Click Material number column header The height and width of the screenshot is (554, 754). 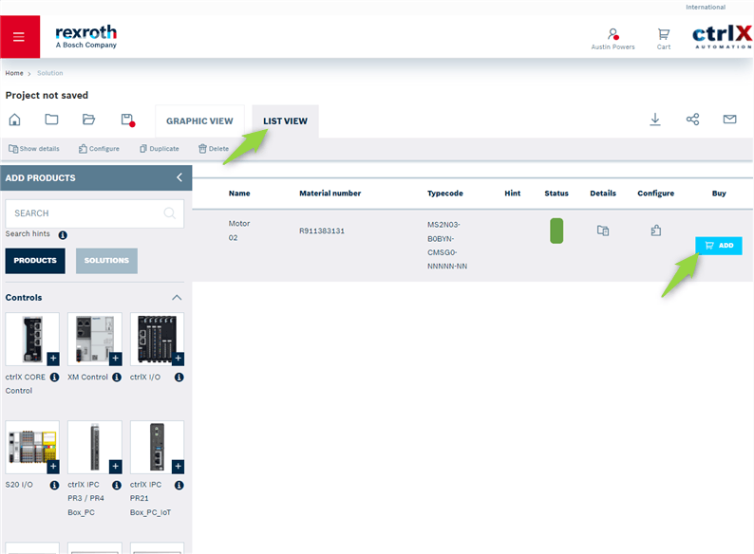(x=330, y=194)
